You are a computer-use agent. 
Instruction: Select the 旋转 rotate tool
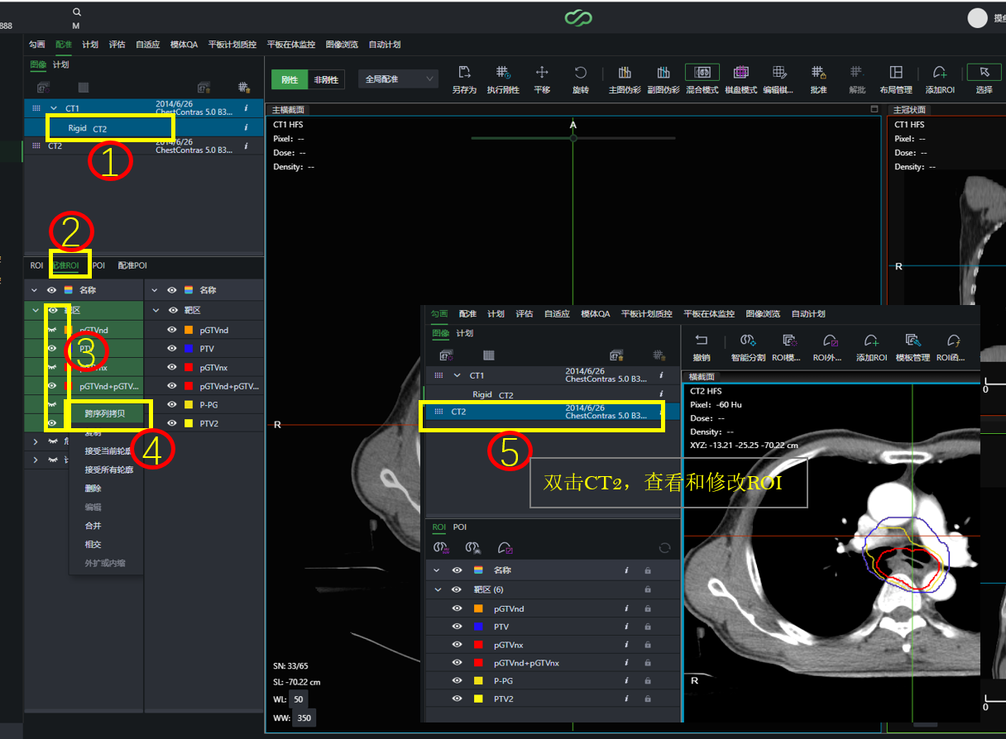pyautogui.click(x=581, y=73)
